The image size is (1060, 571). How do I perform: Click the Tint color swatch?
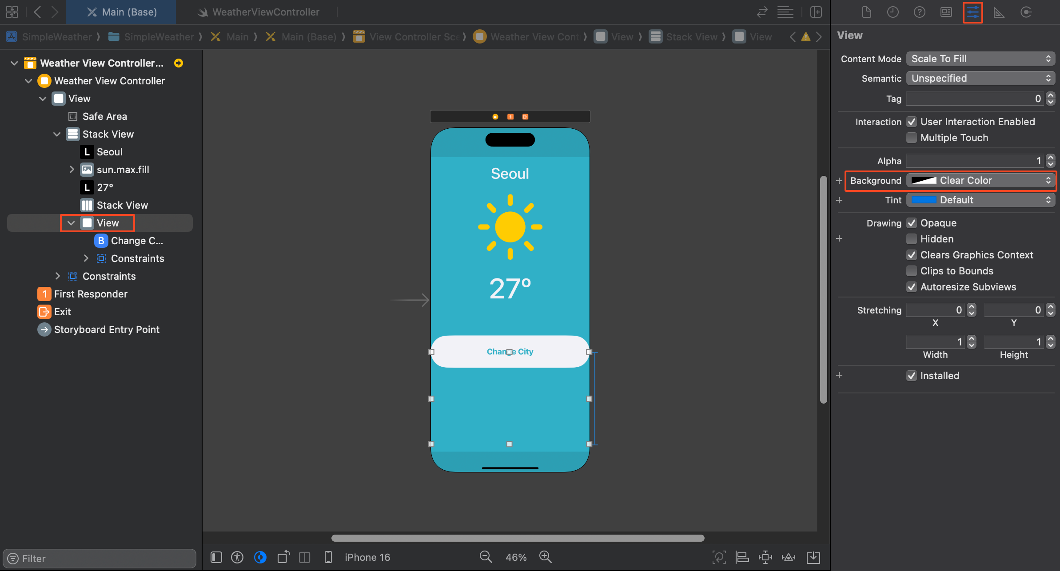click(x=924, y=200)
